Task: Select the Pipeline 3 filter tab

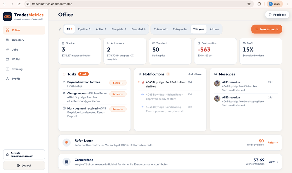Action: pos(84,29)
